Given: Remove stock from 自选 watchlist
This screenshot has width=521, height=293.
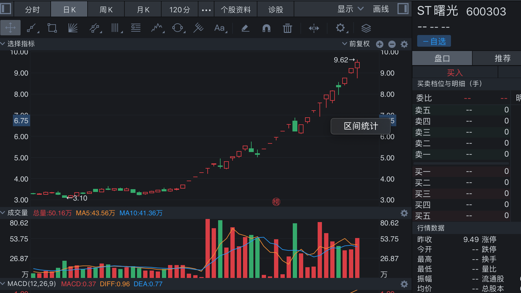Looking at the screenshot, I should click(434, 41).
